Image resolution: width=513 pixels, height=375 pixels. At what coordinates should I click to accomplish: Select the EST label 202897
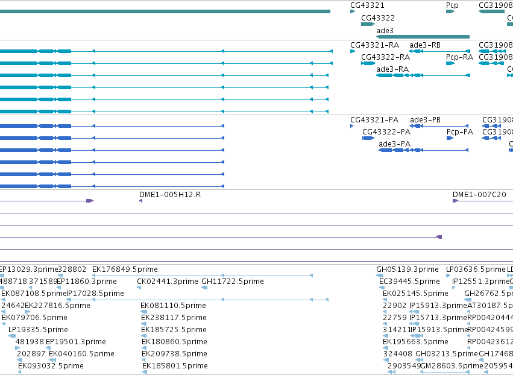click(x=31, y=354)
